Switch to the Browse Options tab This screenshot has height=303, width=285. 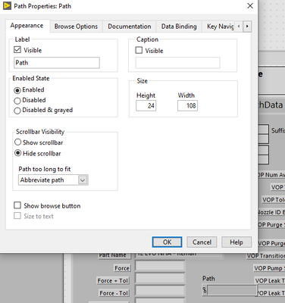click(76, 27)
